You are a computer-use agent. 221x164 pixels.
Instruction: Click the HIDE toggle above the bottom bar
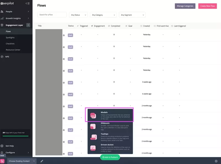coord(2,155)
